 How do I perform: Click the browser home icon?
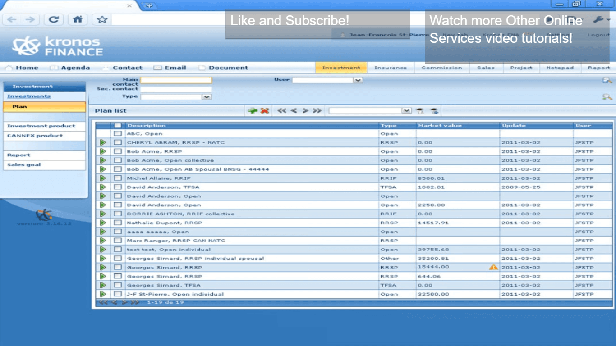(x=78, y=19)
